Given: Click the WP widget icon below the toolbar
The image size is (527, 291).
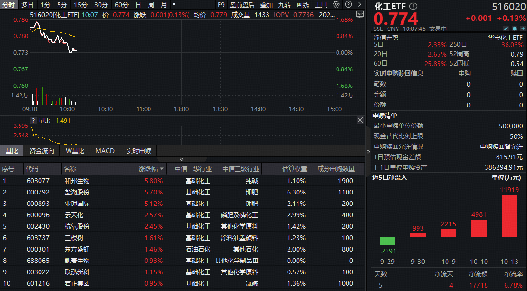Looking at the screenshot, I should pyautogui.click(x=360, y=15).
